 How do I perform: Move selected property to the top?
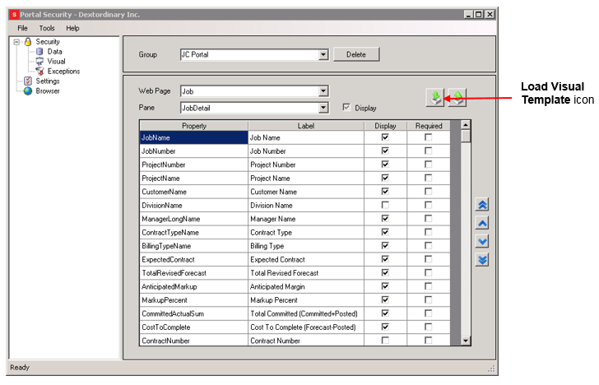[x=483, y=205]
